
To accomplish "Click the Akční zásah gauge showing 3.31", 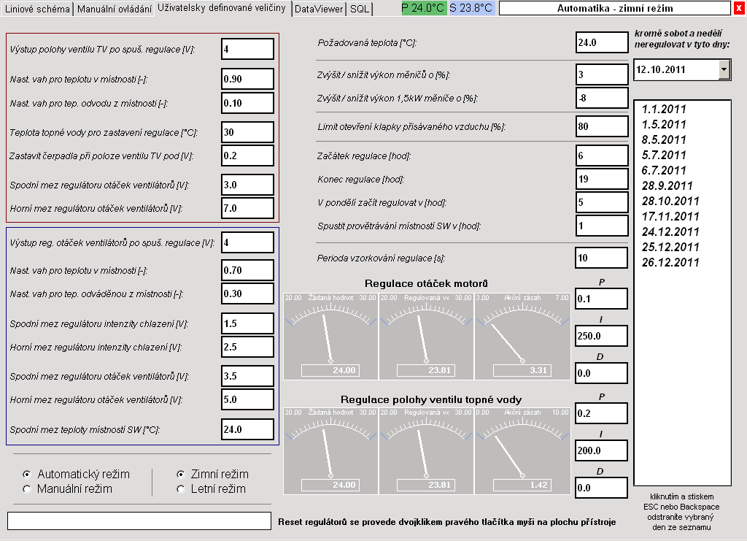I will (522, 336).
